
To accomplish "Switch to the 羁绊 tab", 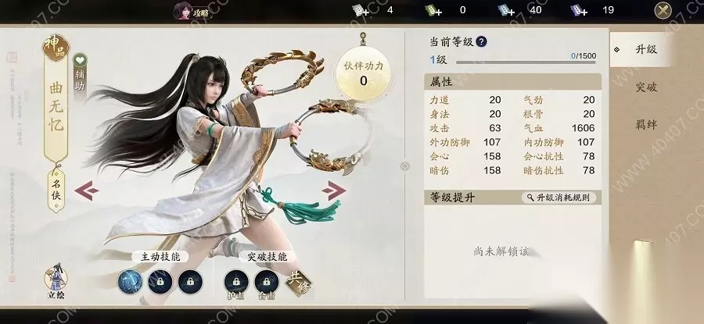I will [646, 125].
